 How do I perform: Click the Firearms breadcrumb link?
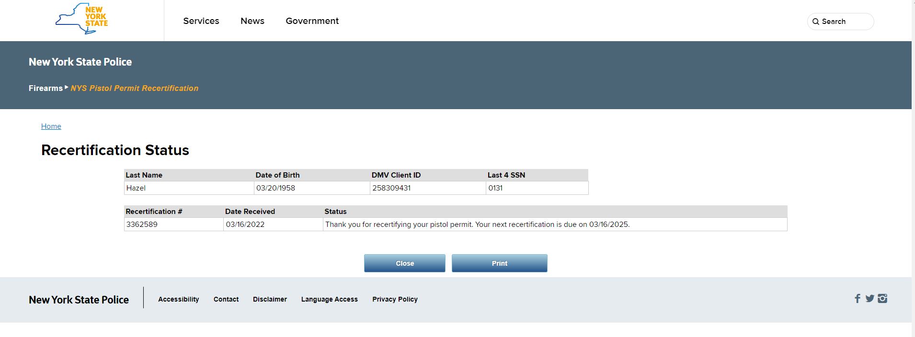click(46, 88)
